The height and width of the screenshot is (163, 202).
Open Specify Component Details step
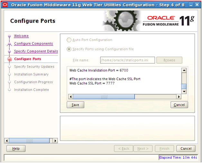pos(36,51)
